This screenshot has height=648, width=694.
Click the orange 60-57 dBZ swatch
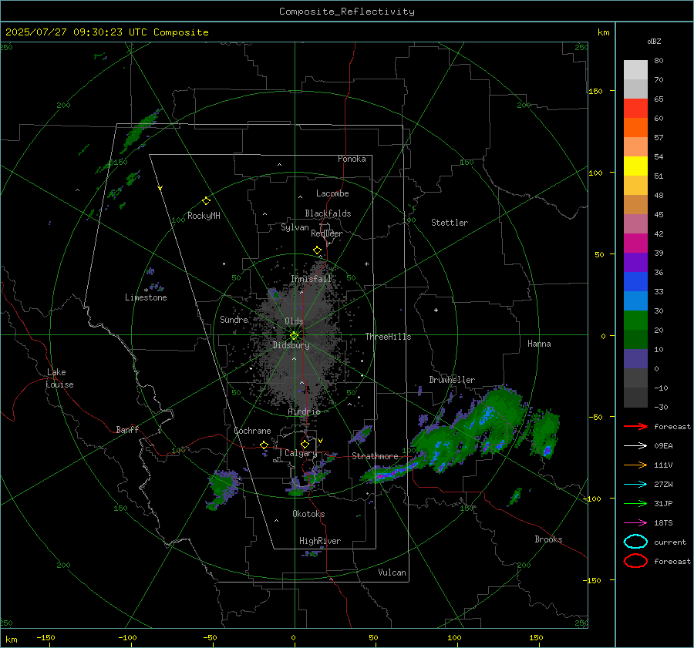click(x=635, y=127)
